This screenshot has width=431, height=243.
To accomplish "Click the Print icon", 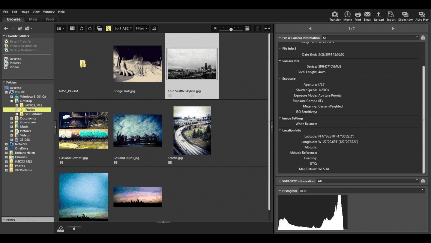I will tap(358, 15).
